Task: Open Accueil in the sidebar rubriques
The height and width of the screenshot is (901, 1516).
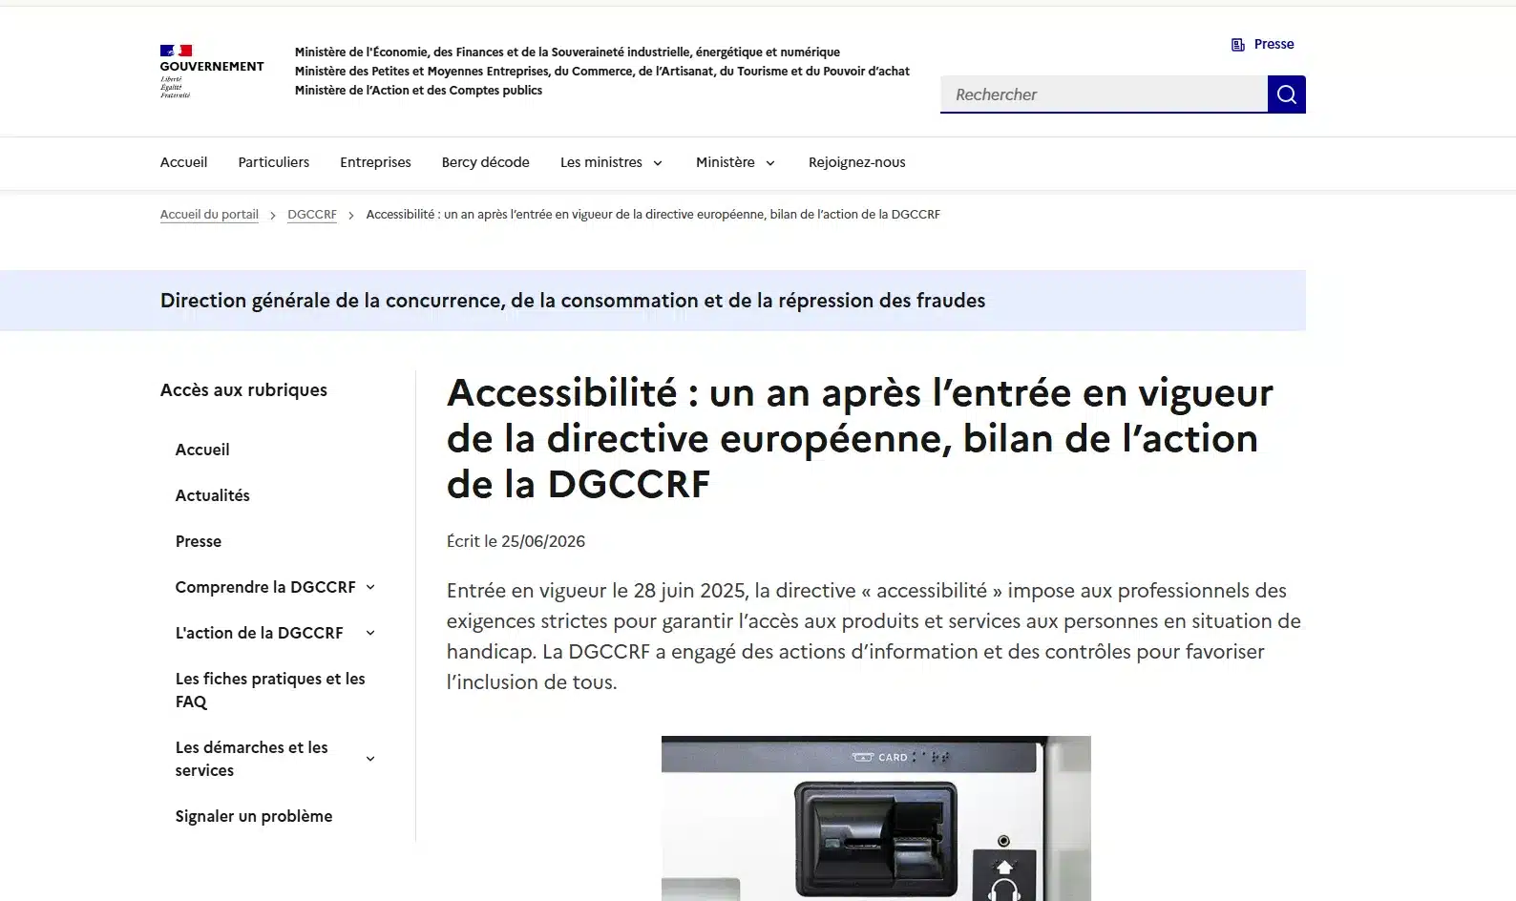Action: pyautogui.click(x=202, y=450)
